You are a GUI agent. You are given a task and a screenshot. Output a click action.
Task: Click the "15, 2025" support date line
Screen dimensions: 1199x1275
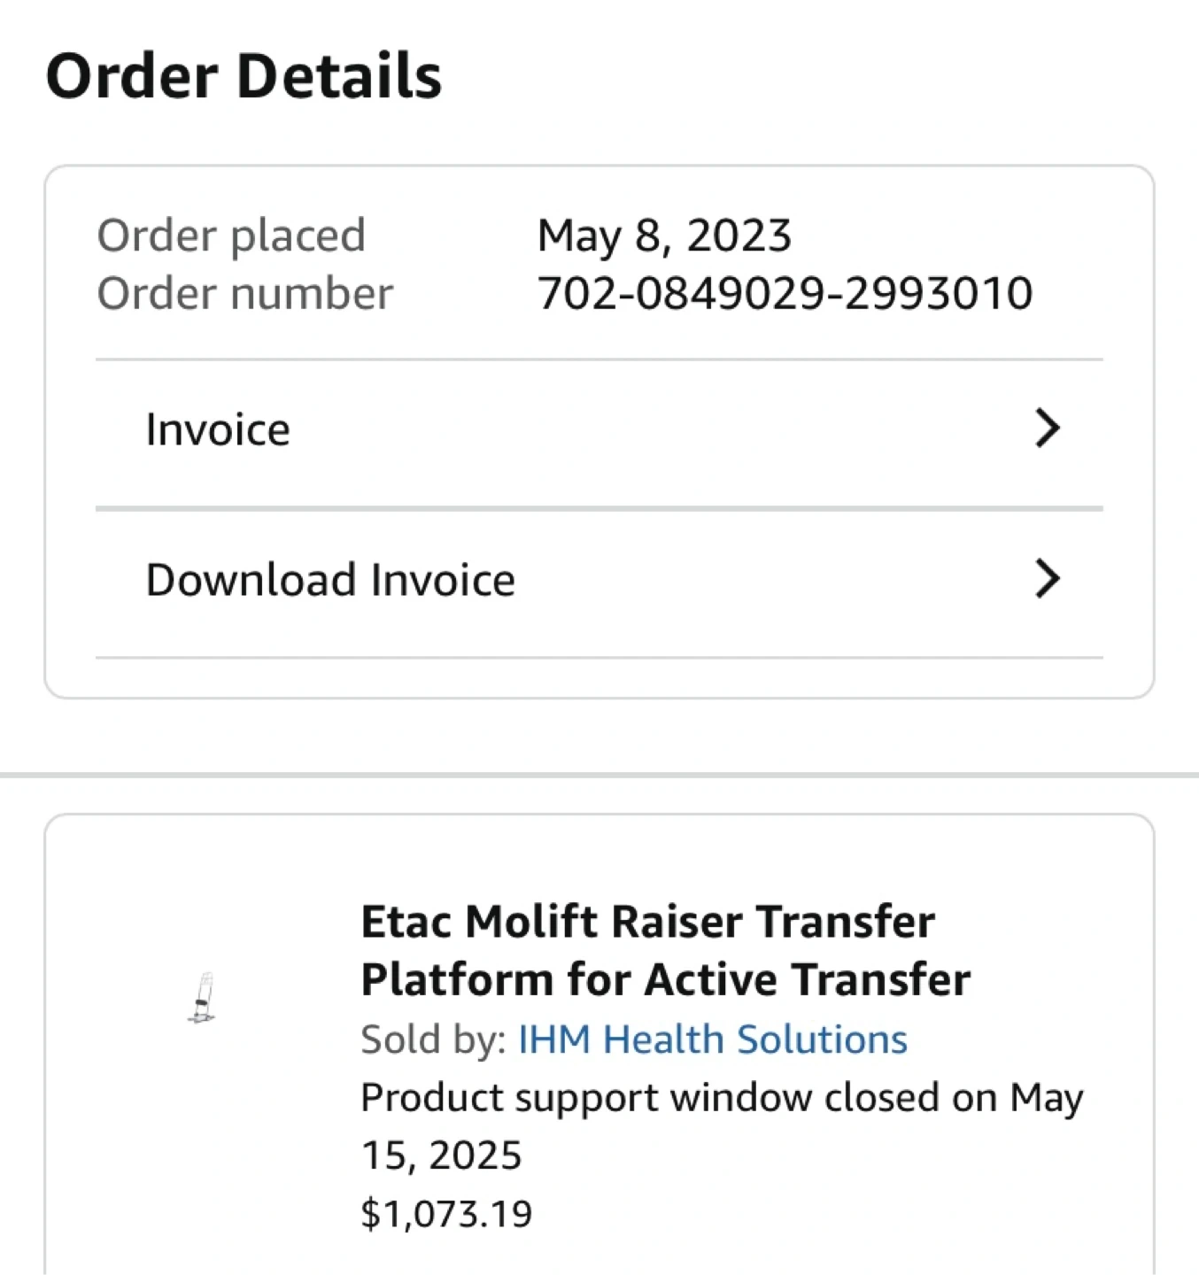tap(441, 1155)
